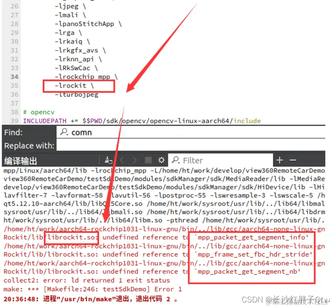Clear the compile output with the broom icon

coord(108,160)
